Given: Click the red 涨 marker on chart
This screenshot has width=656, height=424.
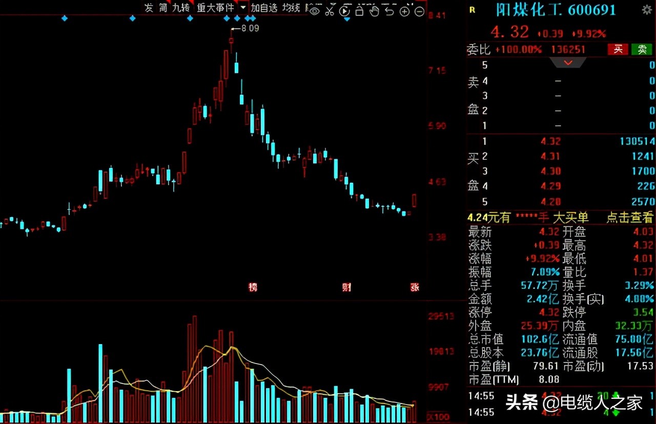Looking at the screenshot, I should tap(415, 287).
